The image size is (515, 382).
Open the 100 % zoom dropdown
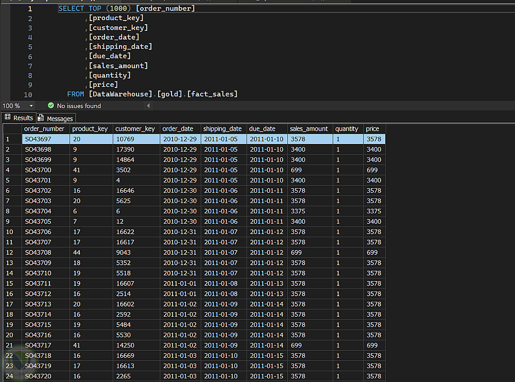point(31,106)
